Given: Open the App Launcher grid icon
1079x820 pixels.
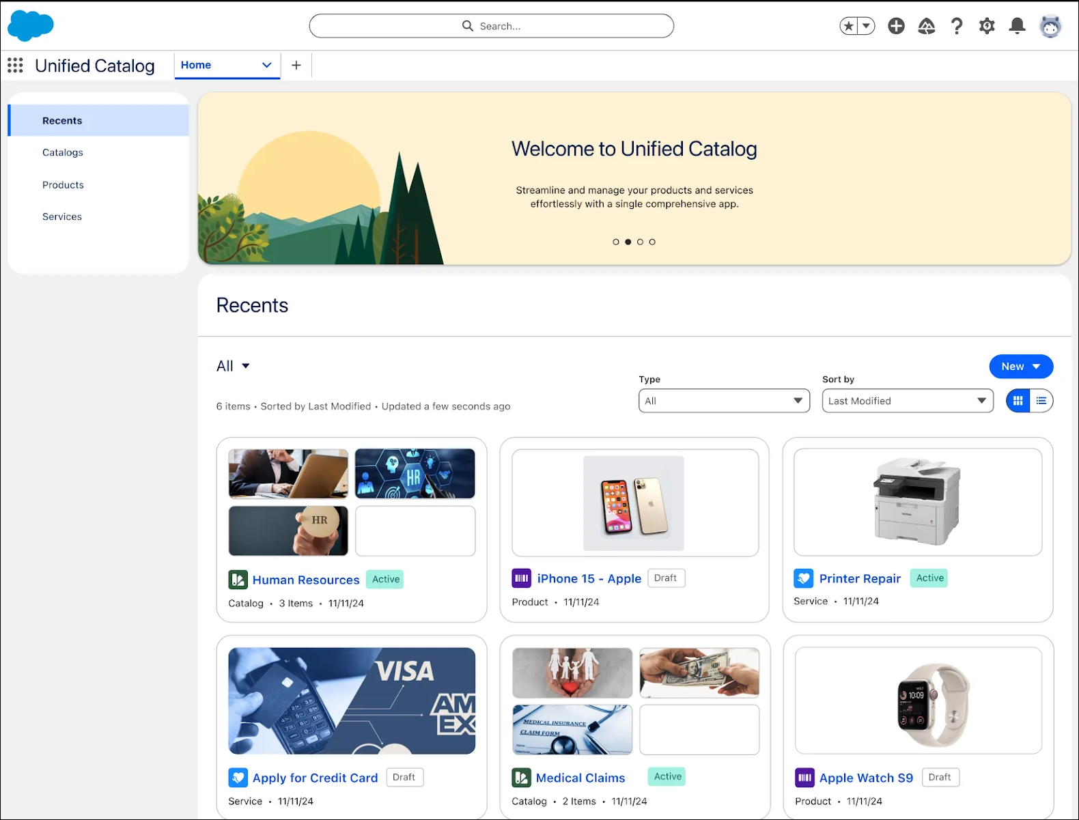Looking at the screenshot, I should point(15,66).
